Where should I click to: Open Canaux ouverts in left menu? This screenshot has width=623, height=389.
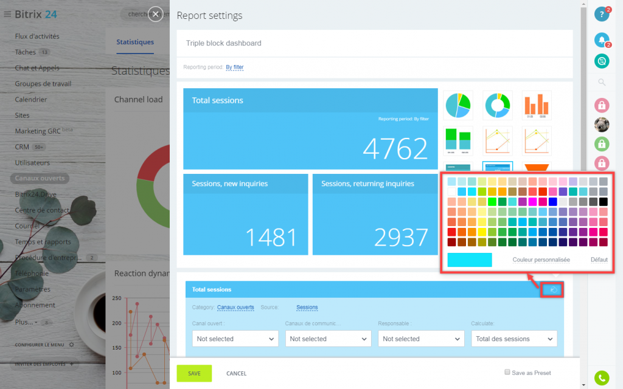[40, 178]
